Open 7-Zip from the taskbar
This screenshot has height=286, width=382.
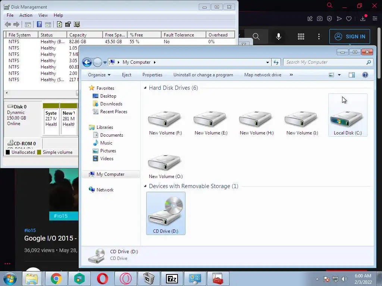pyautogui.click(x=172, y=279)
